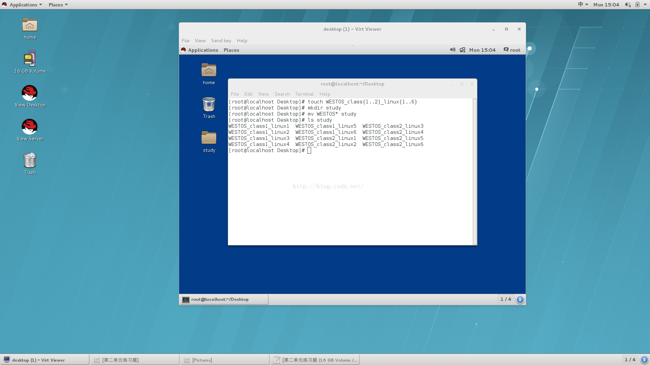The height and width of the screenshot is (365, 650).
Task: Open the input method language dropdown
Action: tap(582, 5)
